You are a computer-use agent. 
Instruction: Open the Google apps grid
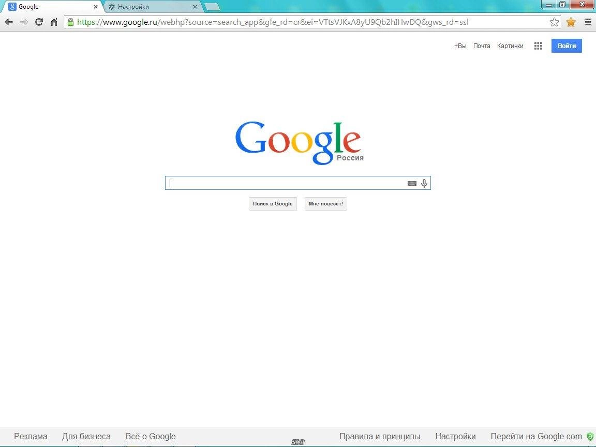[538, 46]
